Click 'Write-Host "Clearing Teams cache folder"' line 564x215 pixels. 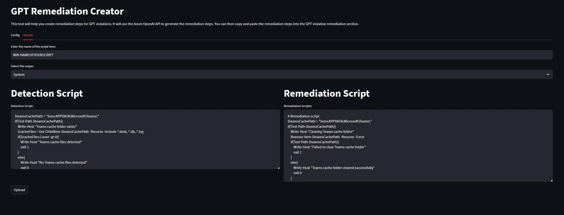322,131
